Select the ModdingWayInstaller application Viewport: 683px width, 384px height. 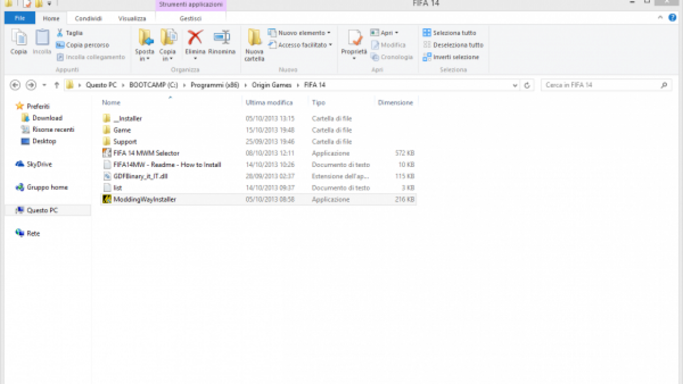click(258, 199)
